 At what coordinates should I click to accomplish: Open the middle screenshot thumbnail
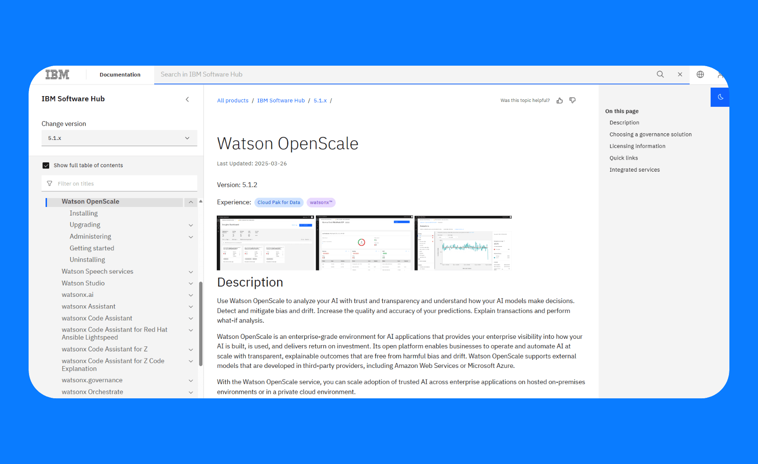coord(365,243)
